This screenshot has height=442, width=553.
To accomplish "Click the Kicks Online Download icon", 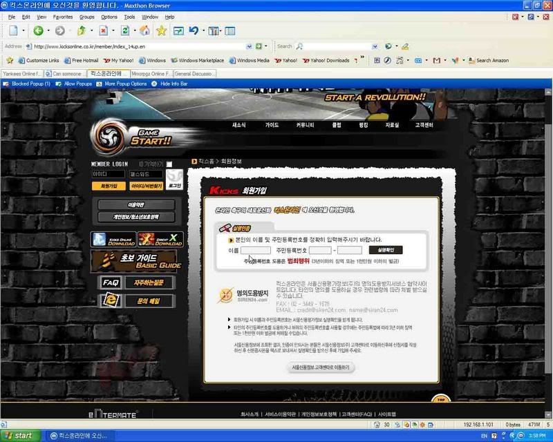I will (113, 240).
